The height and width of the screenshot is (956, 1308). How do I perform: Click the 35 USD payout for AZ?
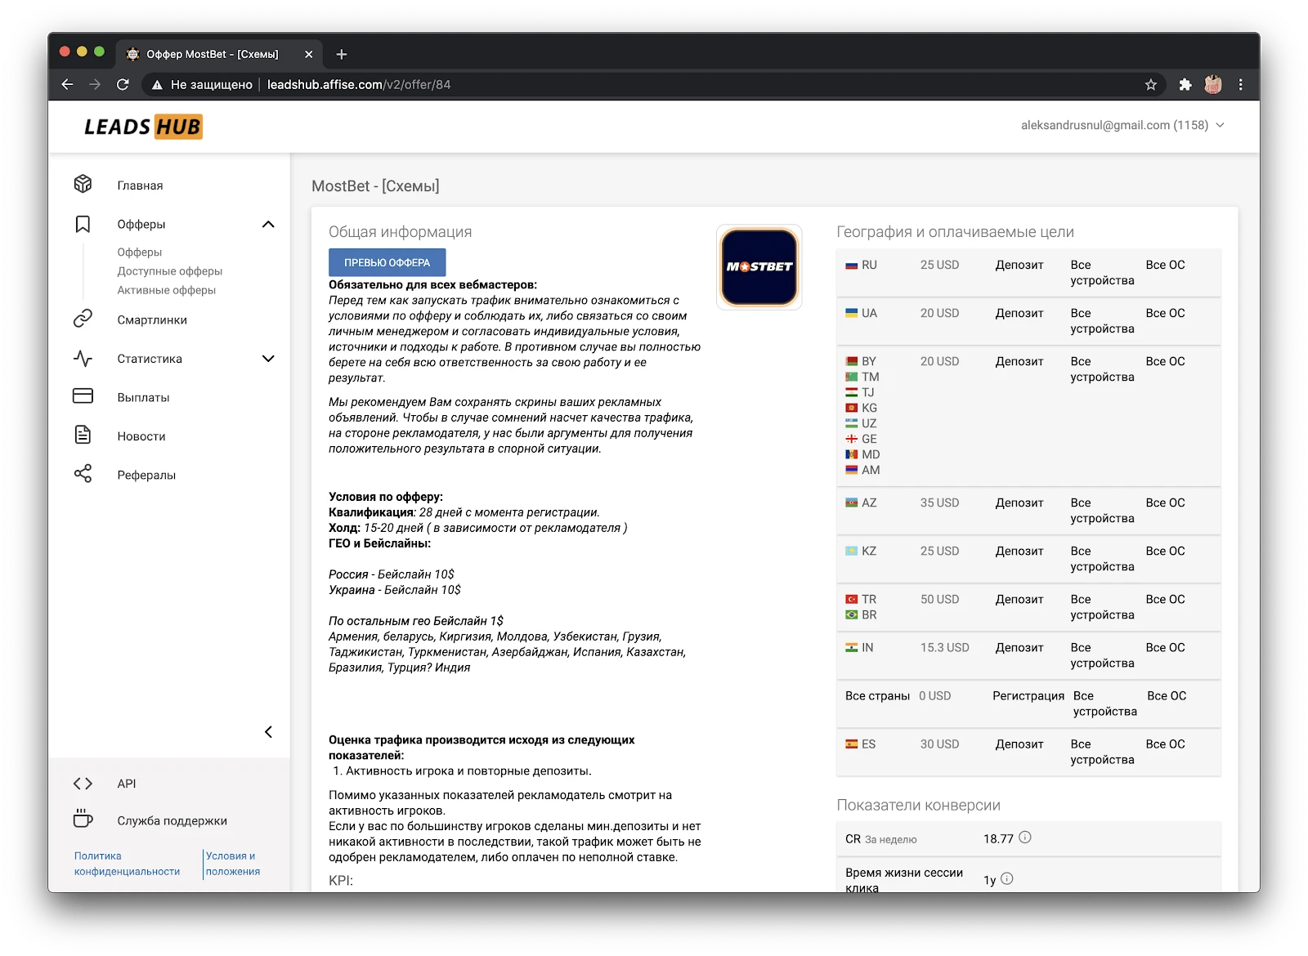click(x=939, y=503)
